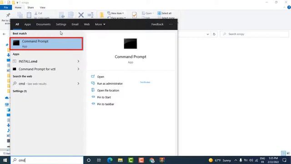
Task: Click Search scrcpy box in Explorer
Action: pyautogui.click(x=254, y=34)
